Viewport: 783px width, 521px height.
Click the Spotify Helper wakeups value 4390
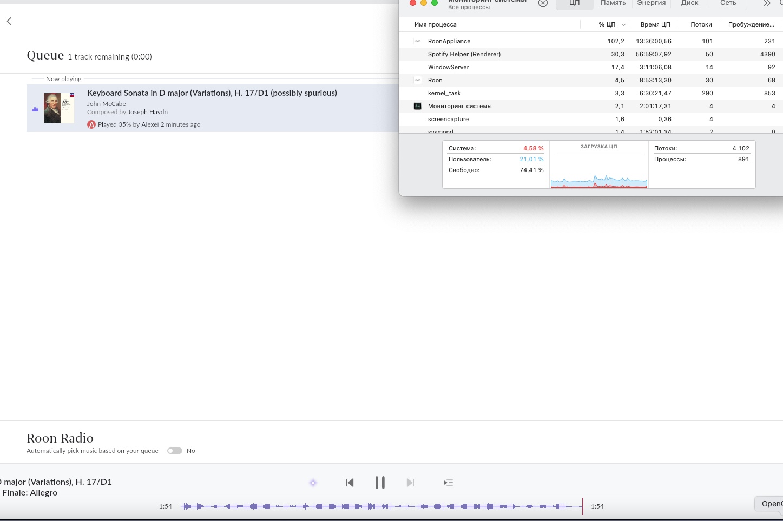pyautogui.click(x=768, y=54)
